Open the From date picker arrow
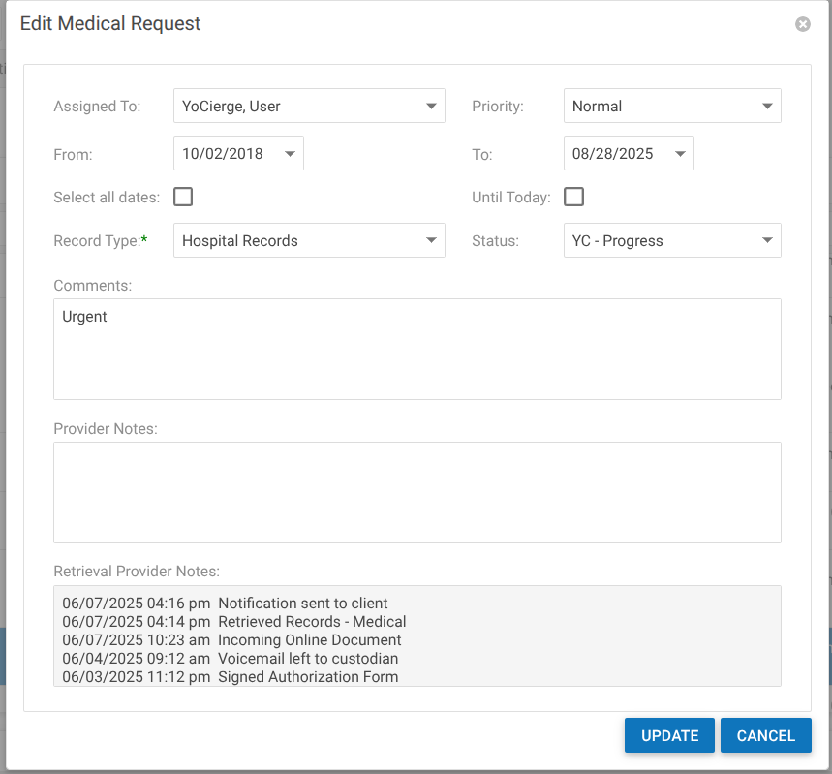This screenshot has width=832, height=774. (290, 154)
